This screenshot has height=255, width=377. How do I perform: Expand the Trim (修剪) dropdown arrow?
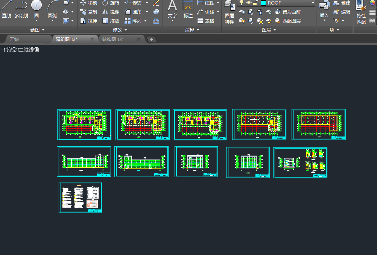coord(147,3)
